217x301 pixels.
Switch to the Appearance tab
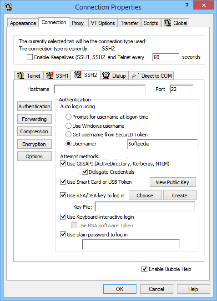pyautogui.click(x=23, y=23)
